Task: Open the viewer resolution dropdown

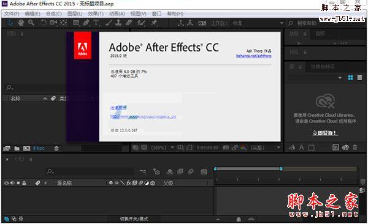Action: [x=278, y=147]
